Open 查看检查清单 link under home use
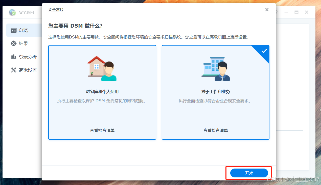This screenshot has width=321, height=185. click(x=102, y=131)
